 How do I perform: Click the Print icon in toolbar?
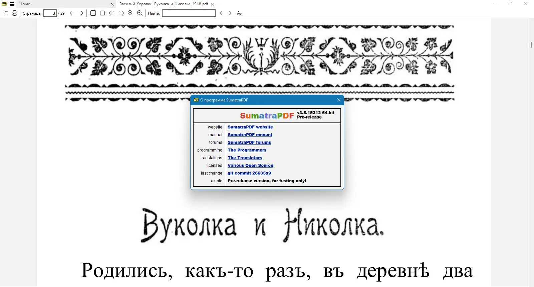[15, 13]
